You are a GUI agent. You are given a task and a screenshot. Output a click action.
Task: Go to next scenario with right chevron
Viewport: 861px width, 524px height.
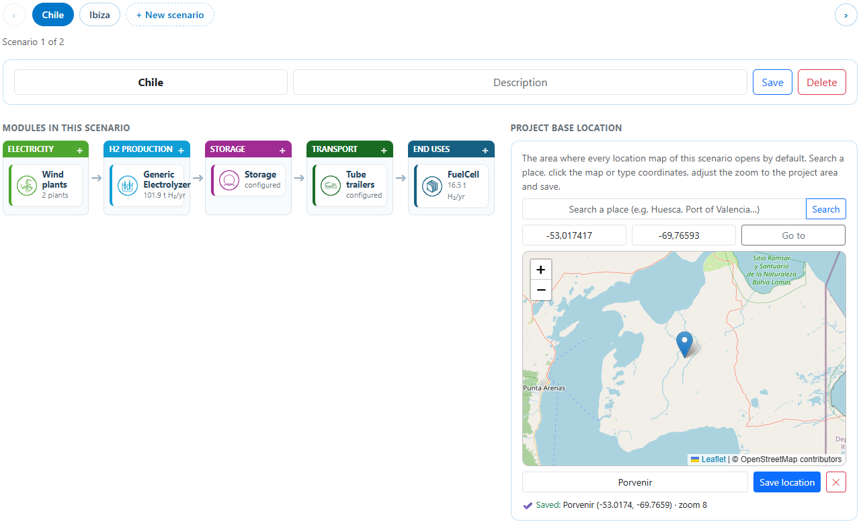[x=846, y=15]
